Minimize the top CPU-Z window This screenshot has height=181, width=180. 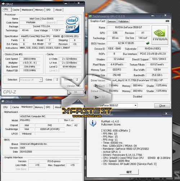pos(66,3)
